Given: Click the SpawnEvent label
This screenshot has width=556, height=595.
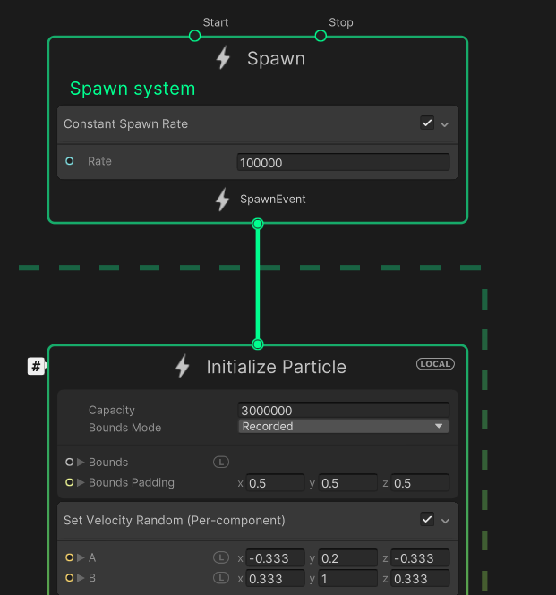Looking at the screenshot, I should pos(273,200).
